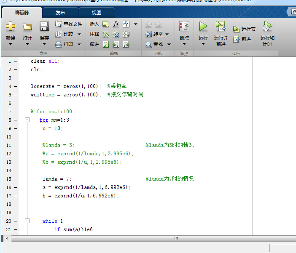Click the Breakpoints (断点) icon
The image size is (296, 253).
coord(184,27)
